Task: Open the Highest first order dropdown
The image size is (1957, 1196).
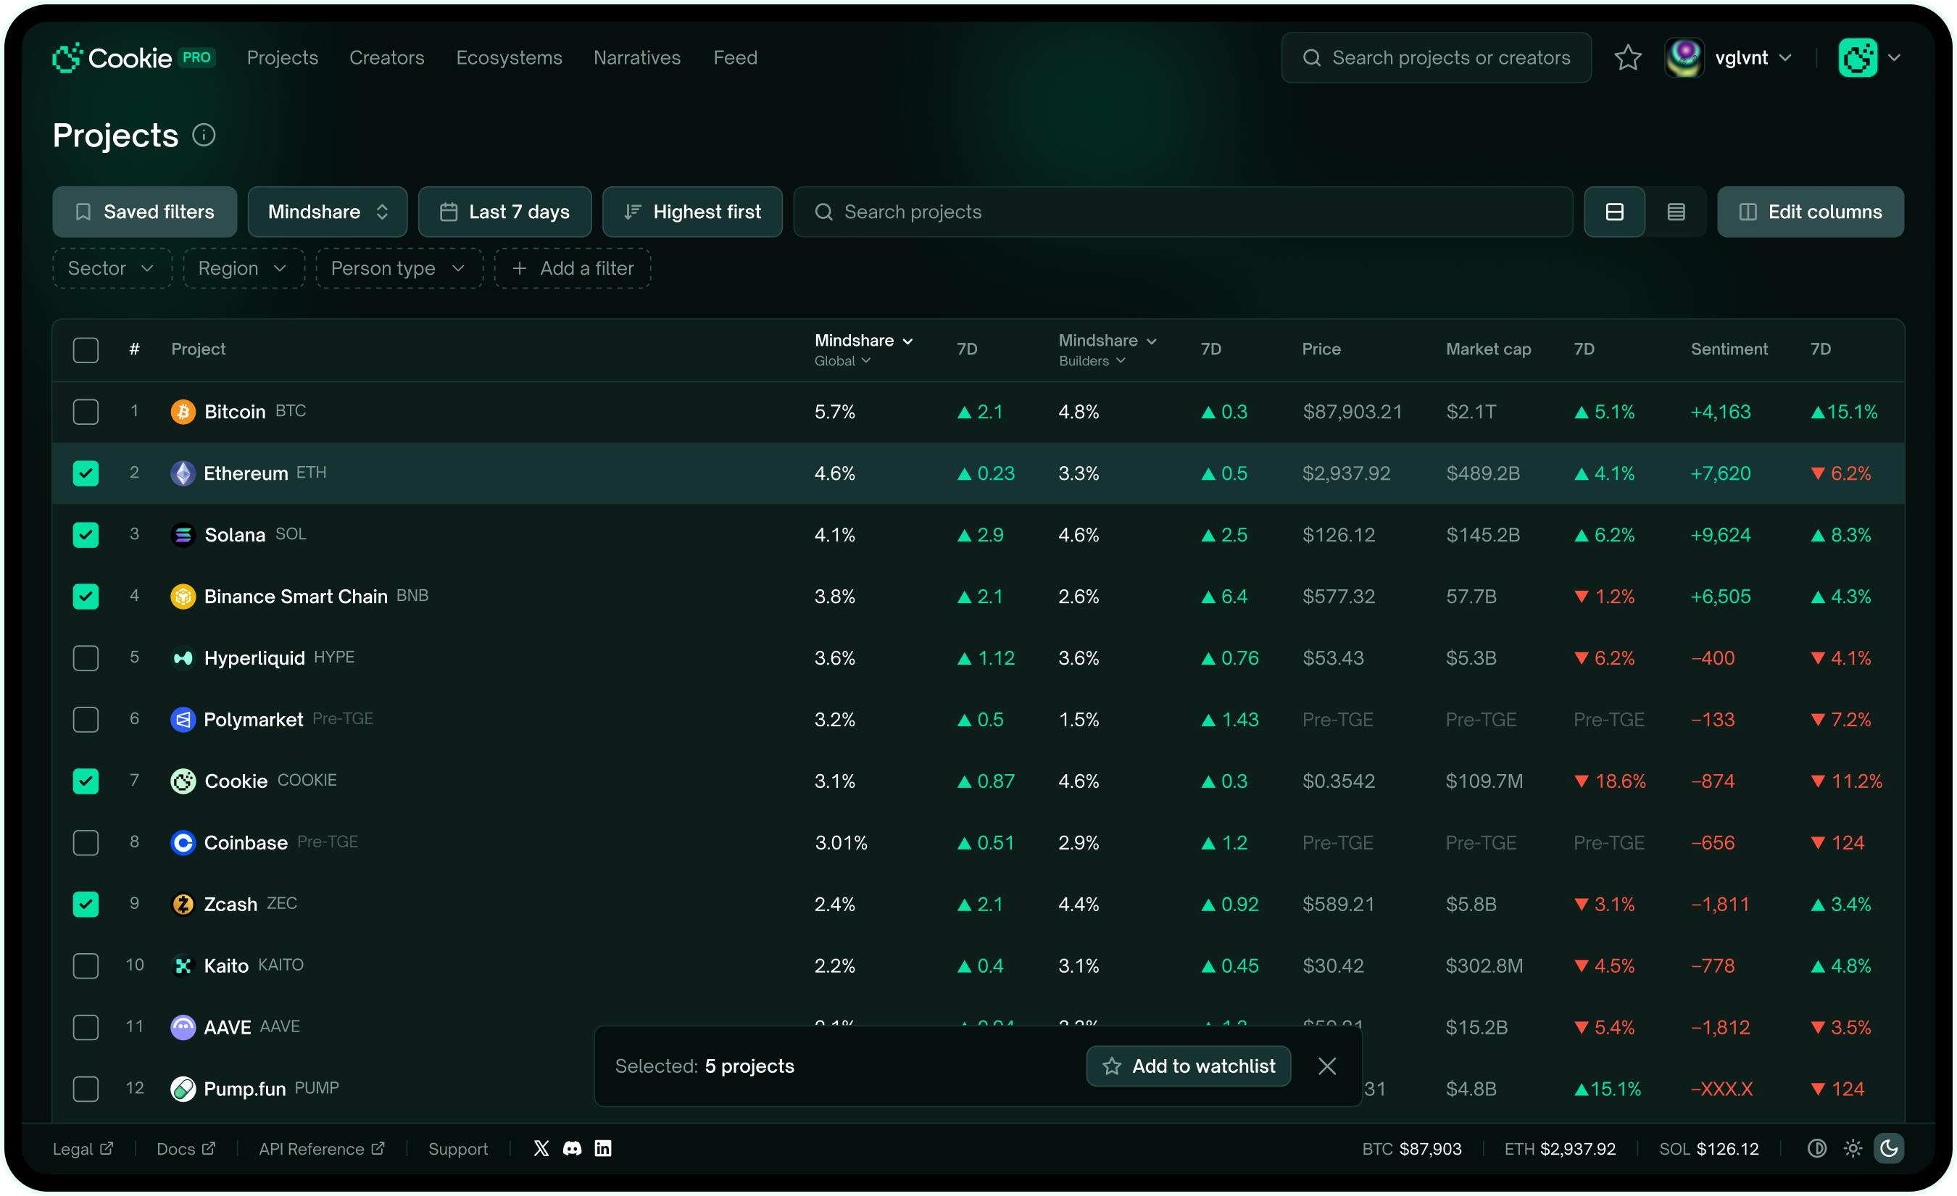Action: click(x=691, y=212)
